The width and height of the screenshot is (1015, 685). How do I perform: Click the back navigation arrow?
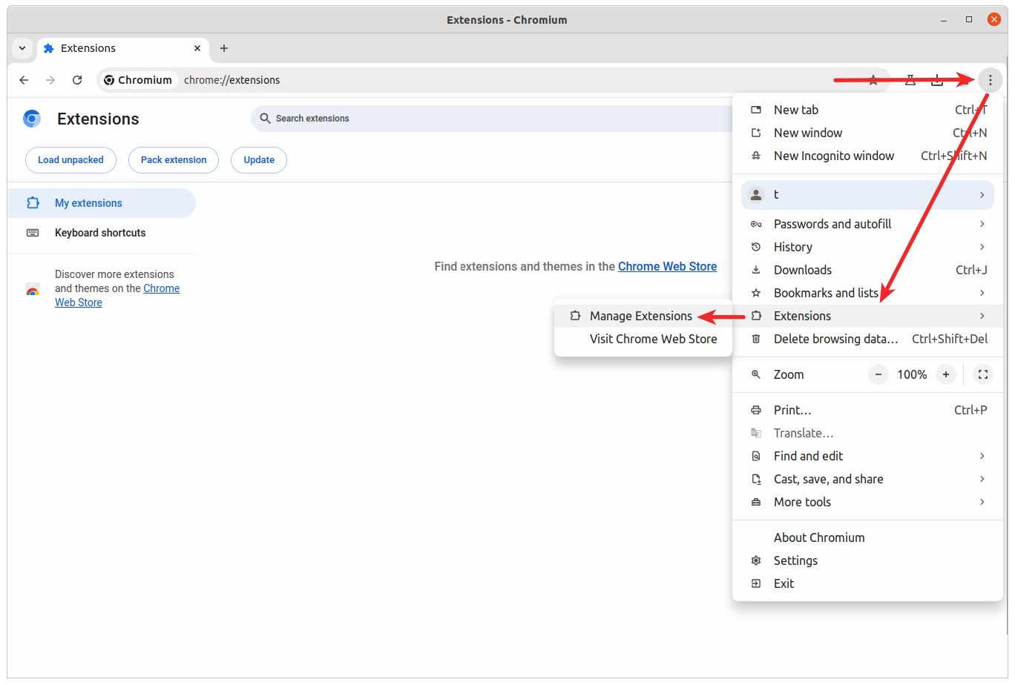pyautogui.click(x=24, y=80)
